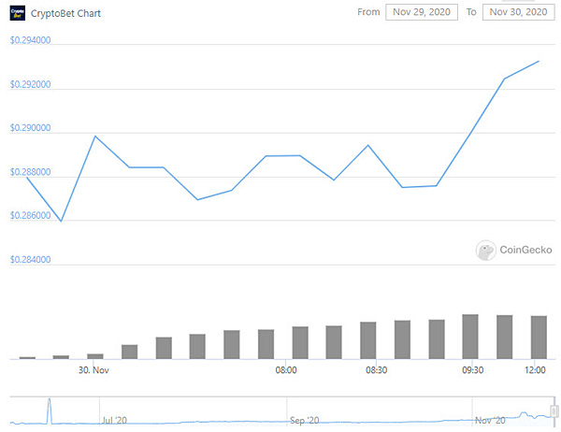Click the tallest volume bar above 09:30
The image size is (561, 432).
(470, 337)
